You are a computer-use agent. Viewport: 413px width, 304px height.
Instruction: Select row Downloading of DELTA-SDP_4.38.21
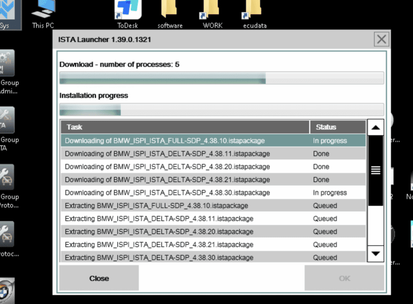click(214, 179)
